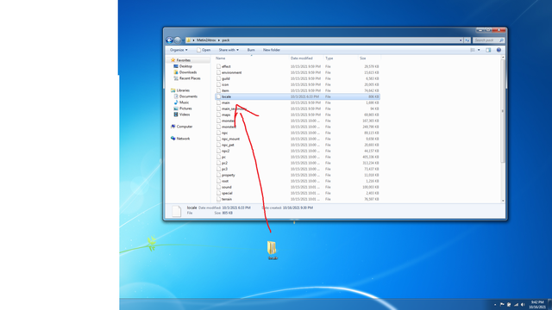Open Explorer help via question mark icon
The width and height of the screenshot is (552, 310).
point(499,50)
